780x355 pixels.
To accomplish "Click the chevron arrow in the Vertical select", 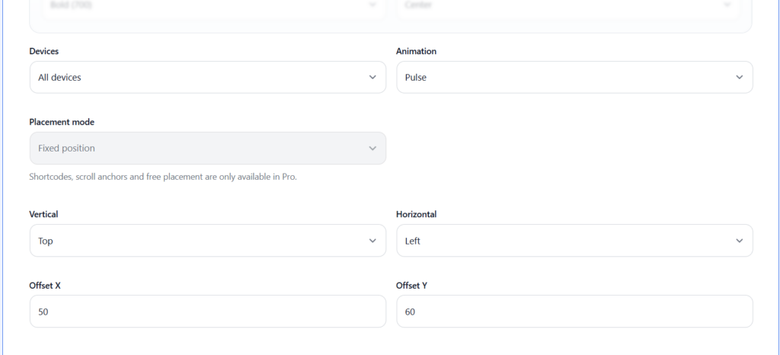I will [372, 241].
